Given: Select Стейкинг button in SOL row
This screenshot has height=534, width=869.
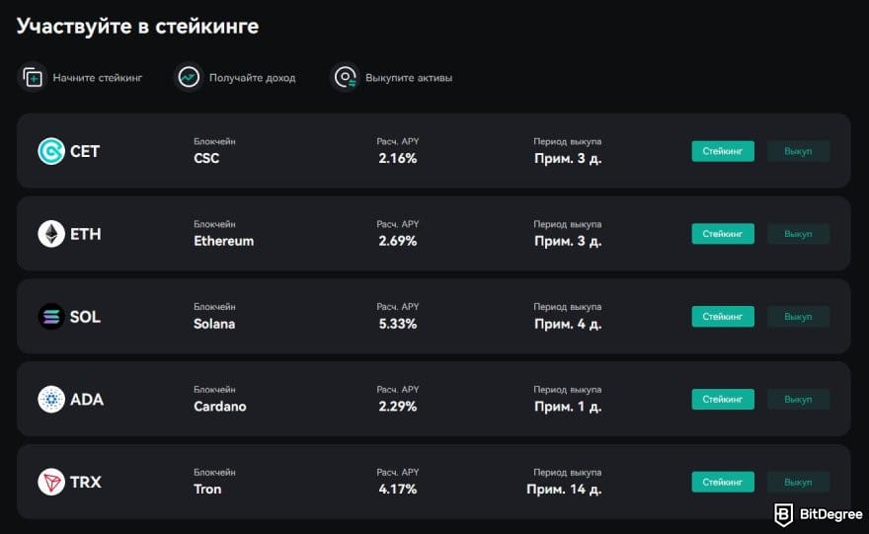Looking at the screenshot, I should click(723, 316).
